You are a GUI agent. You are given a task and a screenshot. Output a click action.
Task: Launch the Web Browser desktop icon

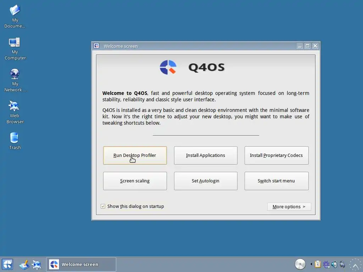click(x=15, y=112)
